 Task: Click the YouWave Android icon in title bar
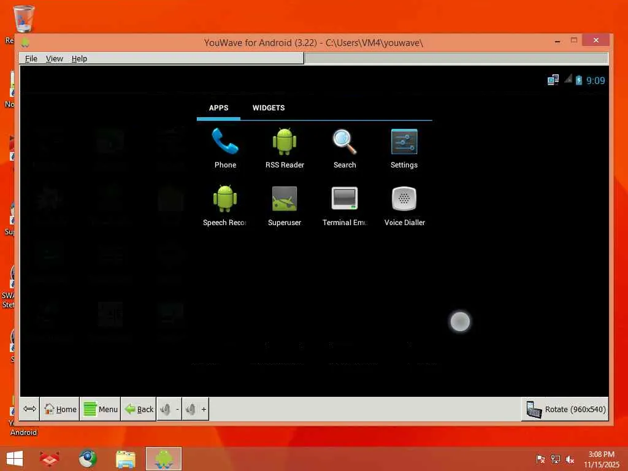(x=25, y=42)
